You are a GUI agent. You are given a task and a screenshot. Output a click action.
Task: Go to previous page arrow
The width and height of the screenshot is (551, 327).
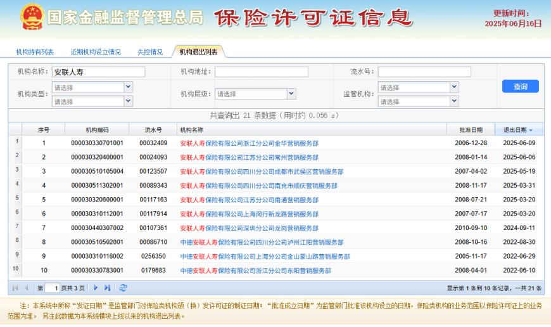click(x=27, y=288)
